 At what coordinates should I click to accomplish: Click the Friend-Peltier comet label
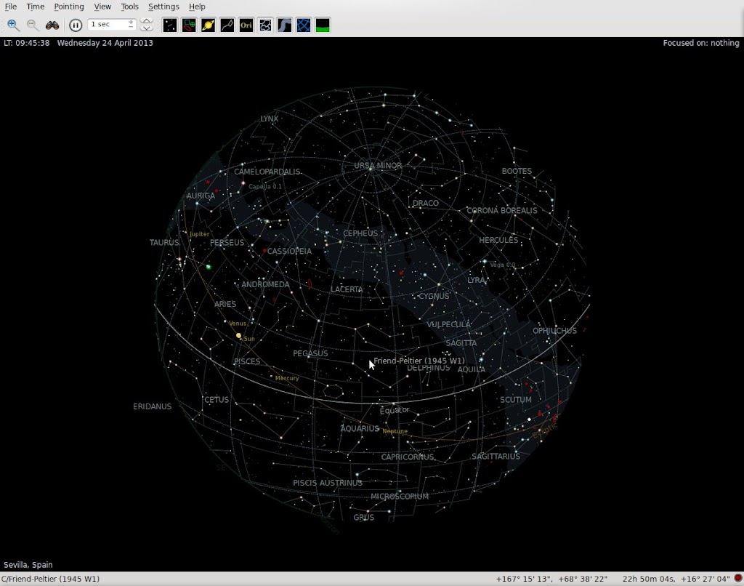click(x=418, y=361)
